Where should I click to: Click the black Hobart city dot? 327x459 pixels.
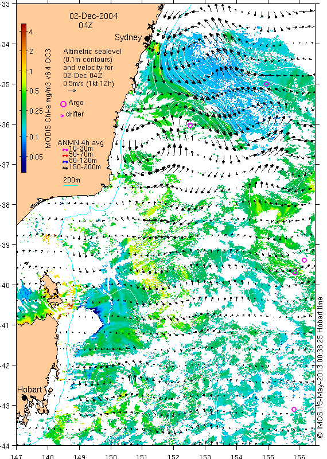(24, 398)
